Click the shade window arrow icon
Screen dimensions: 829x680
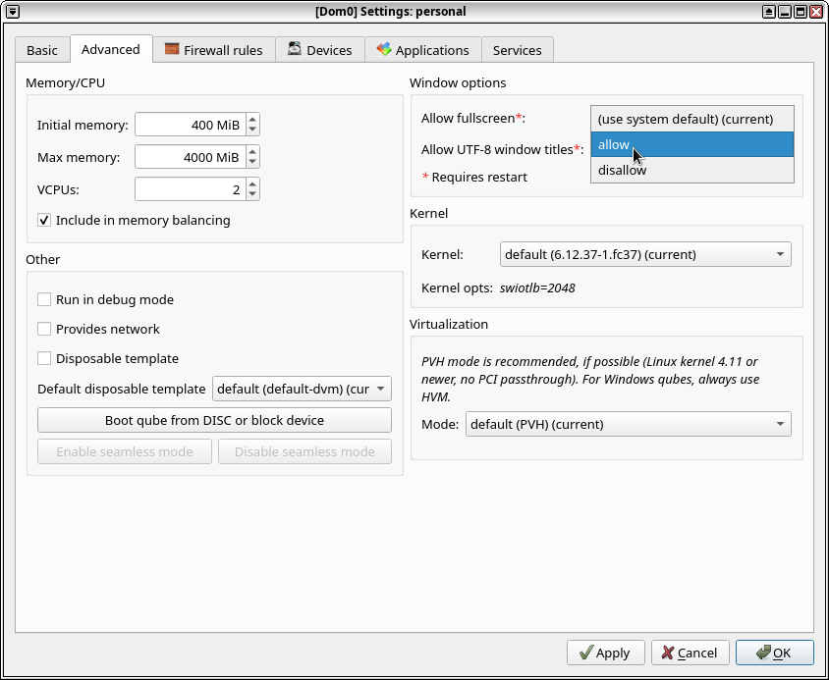pos(769,12)
